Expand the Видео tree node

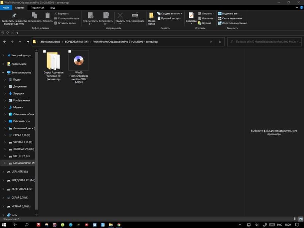point(5,79)
